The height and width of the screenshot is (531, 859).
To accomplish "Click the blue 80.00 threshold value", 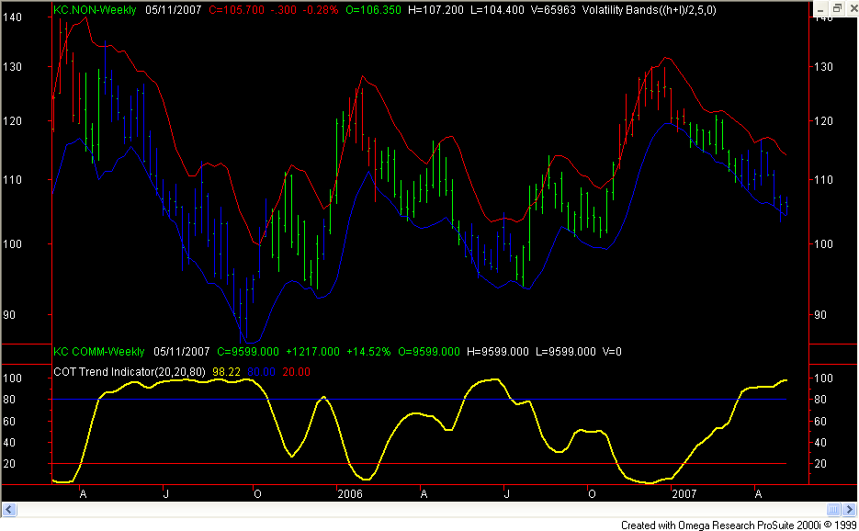I will pos(261,371).
